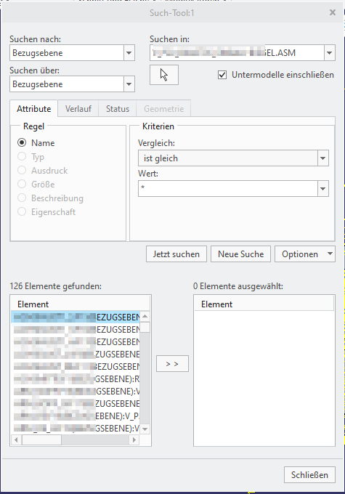Expand the Suchen über dropdown
This screenshot has width=345, height=494.
click(129, 84)
